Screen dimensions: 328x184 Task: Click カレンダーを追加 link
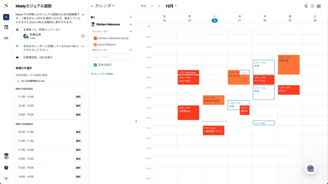pyautogui.click(x=102, y=74)
